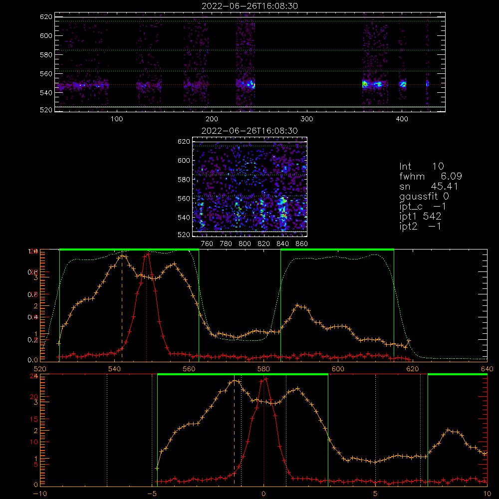499x499 pixels.
Task: Select the 'fwhm 6.09' readout text
Action: (x=431, y=176)
